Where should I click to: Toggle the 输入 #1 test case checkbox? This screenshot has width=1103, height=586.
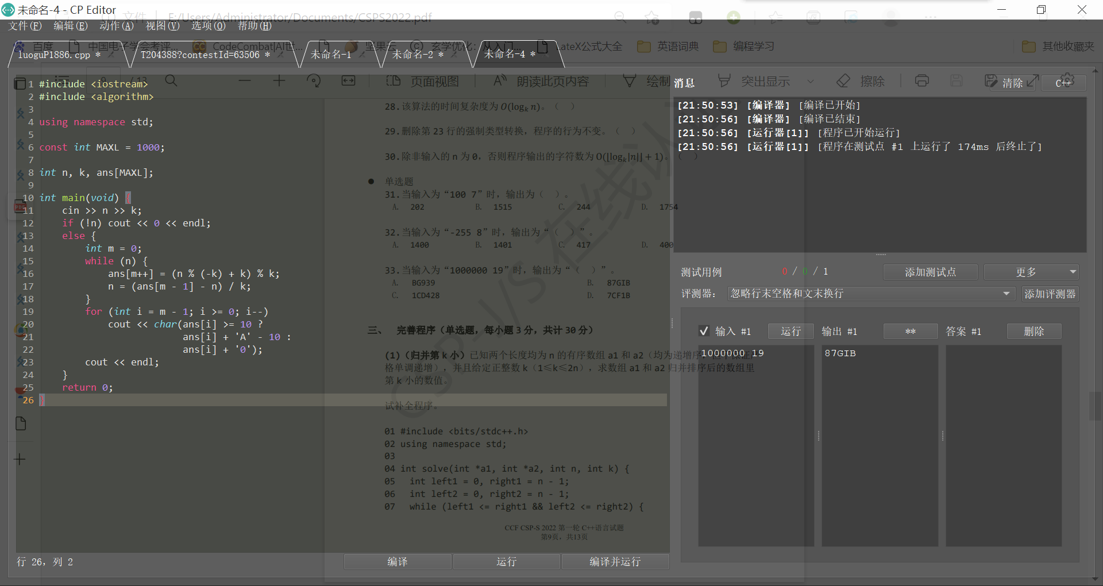click(704, 331)
